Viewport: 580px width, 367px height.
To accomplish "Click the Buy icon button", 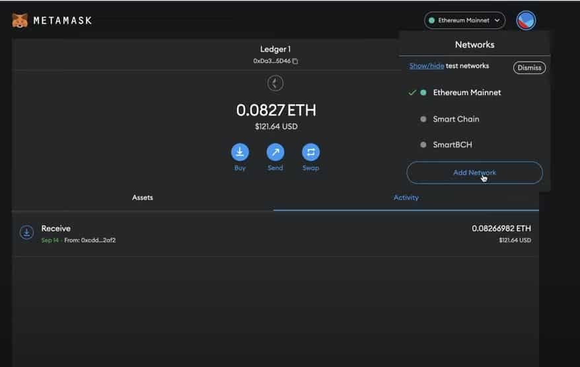I will point(240,152).
